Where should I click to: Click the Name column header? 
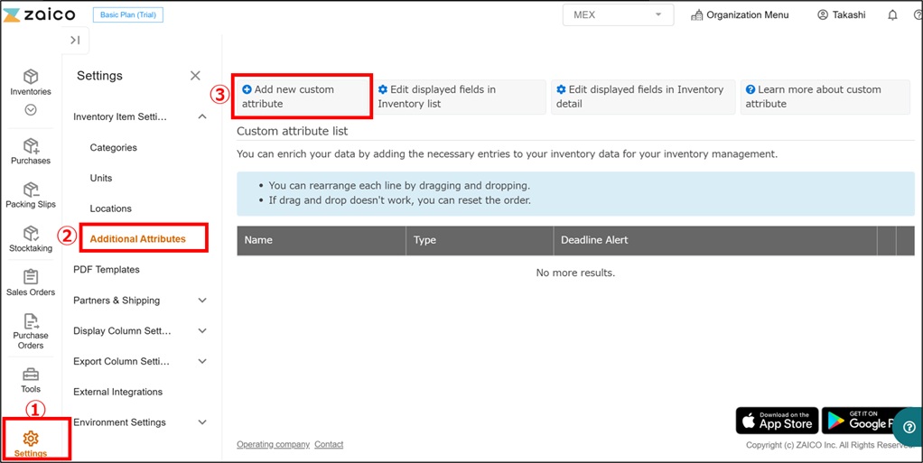[x=322, y=240]
